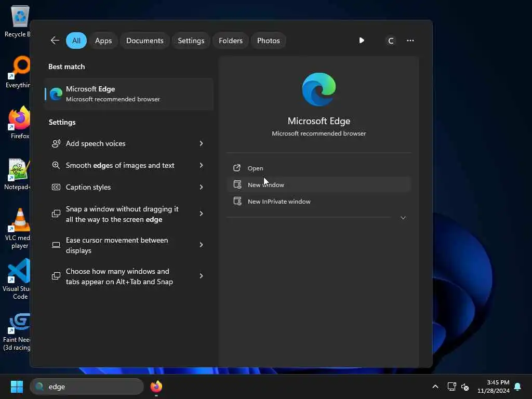The image size is (532, 399).
Task: Click the C account avatar button
Action: (391, 41)
